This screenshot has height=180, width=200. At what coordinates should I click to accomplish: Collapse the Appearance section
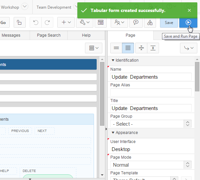(113, 133)
